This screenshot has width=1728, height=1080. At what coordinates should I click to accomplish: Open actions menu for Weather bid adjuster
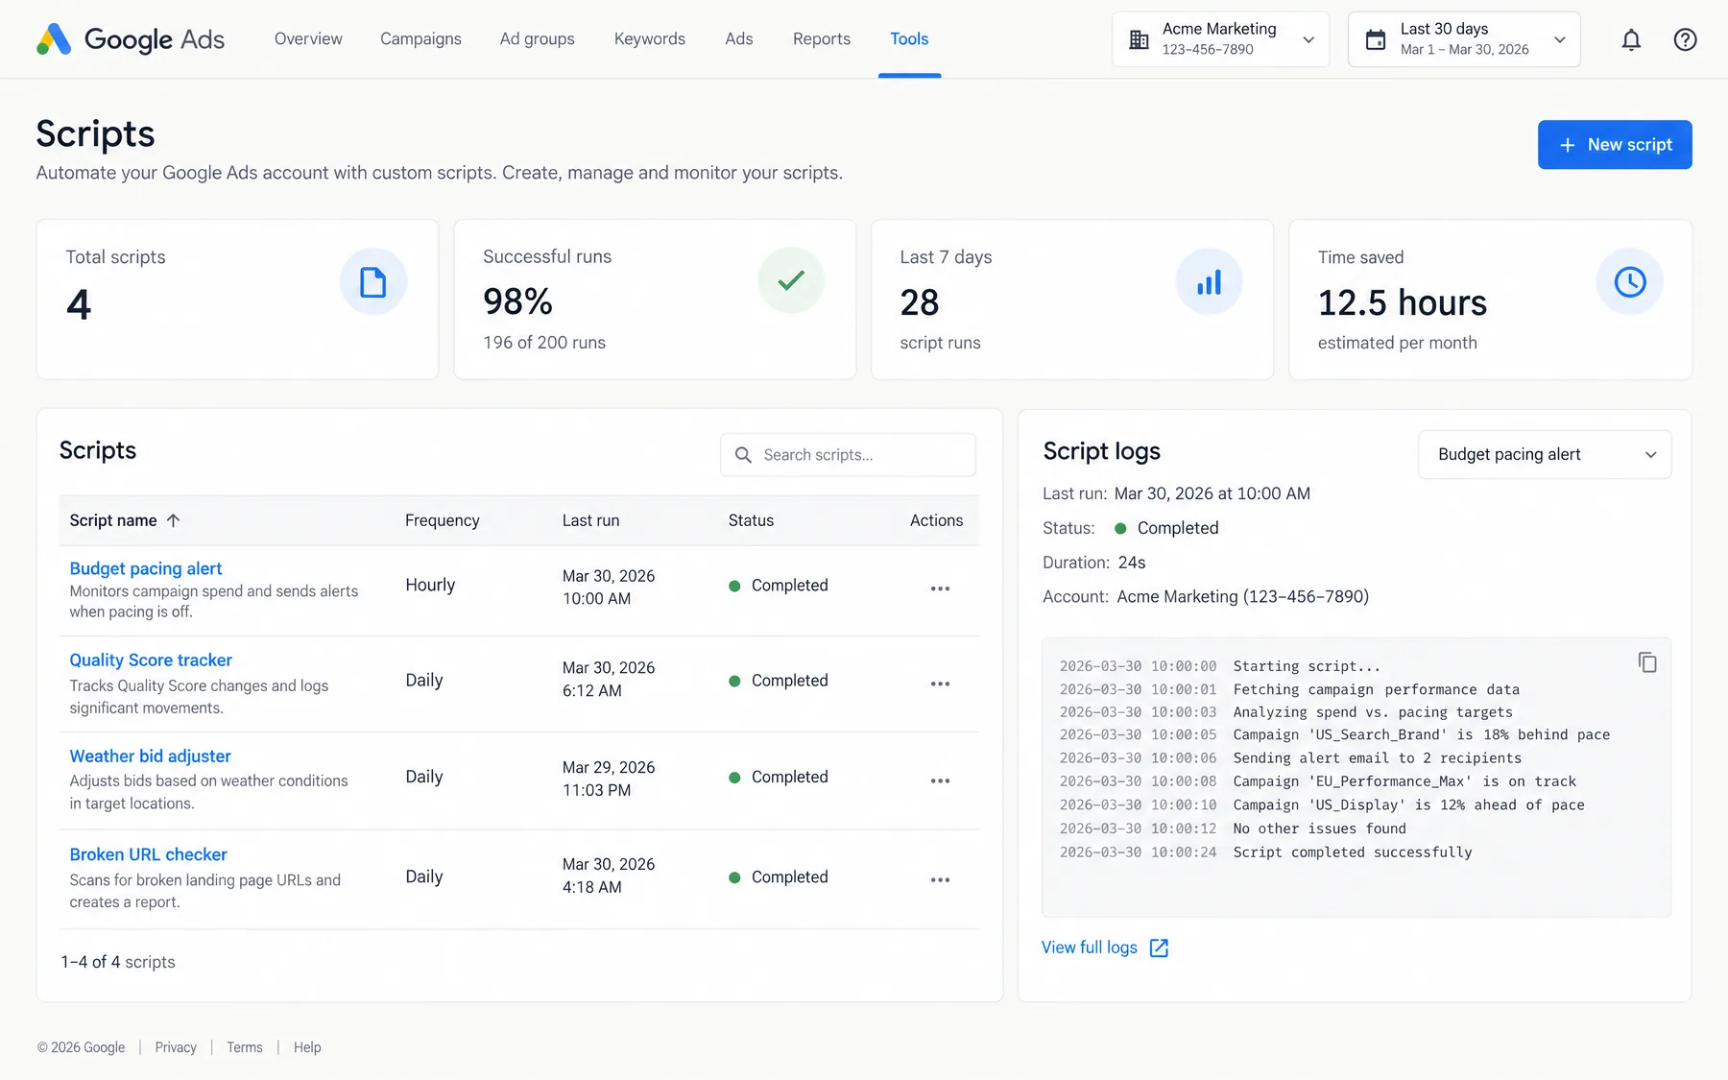click(940, 780)
